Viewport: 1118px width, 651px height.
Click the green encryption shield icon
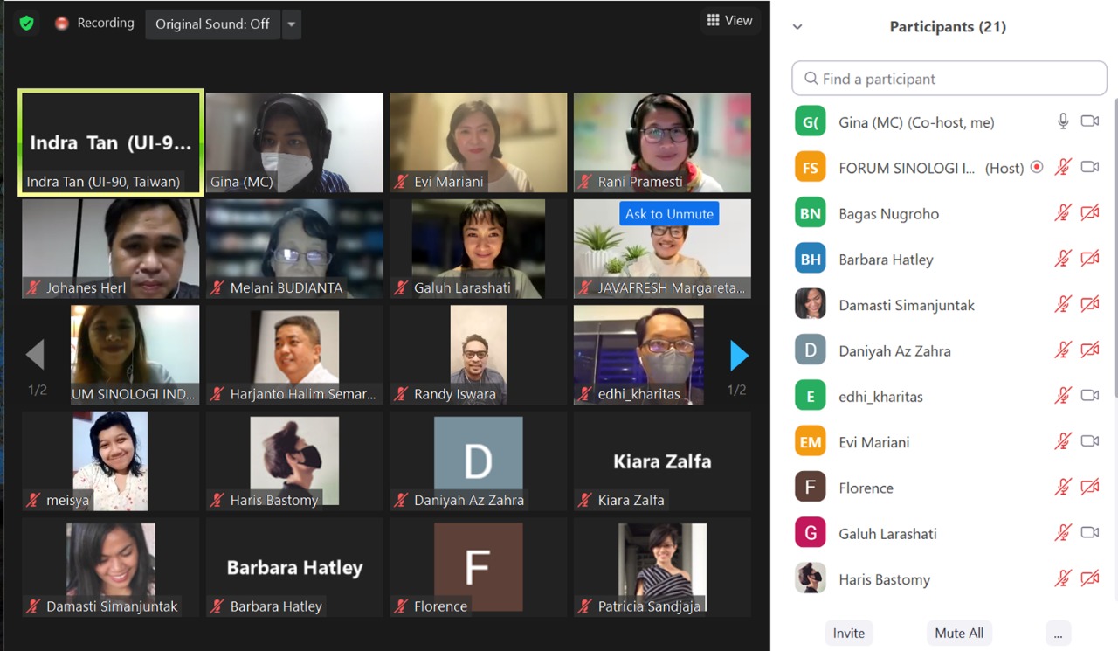click(26, 24)
